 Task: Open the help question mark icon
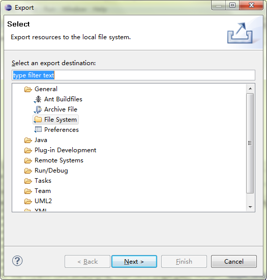17,261
